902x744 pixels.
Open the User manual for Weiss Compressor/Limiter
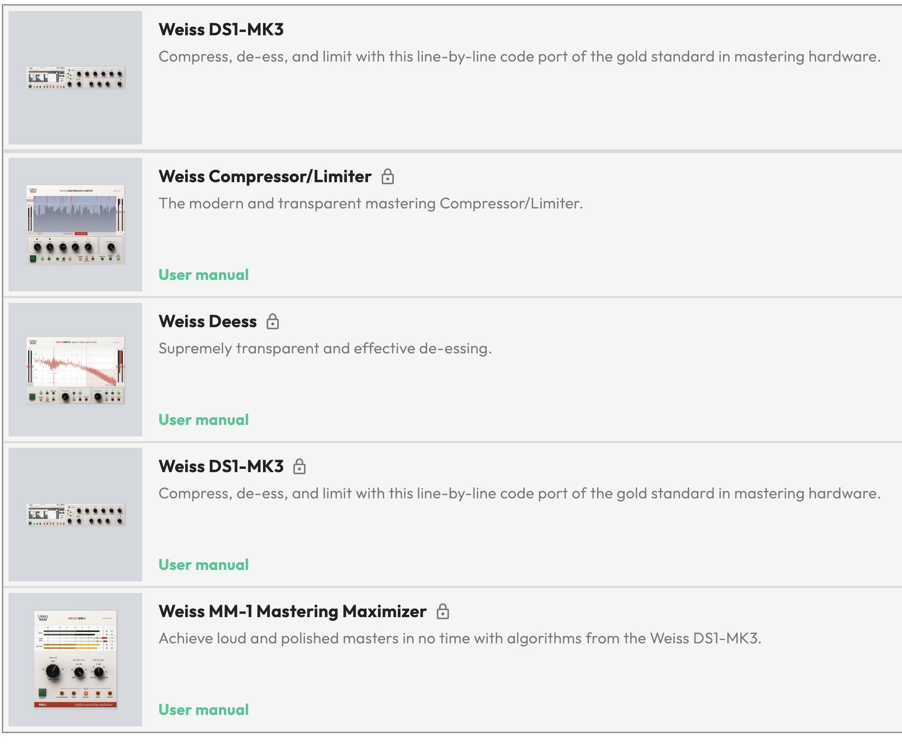[204, 275]
